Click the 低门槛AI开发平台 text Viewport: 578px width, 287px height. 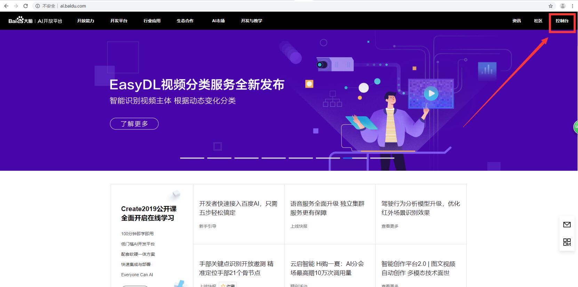pyautogui.click(x=138, y=244)
